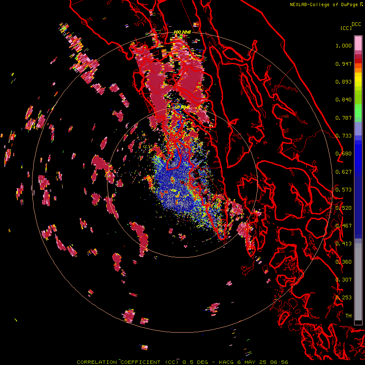This screenshot has width=365, height=365.
Task: Click the 0.787 scale value
Action: pos(344,118)
